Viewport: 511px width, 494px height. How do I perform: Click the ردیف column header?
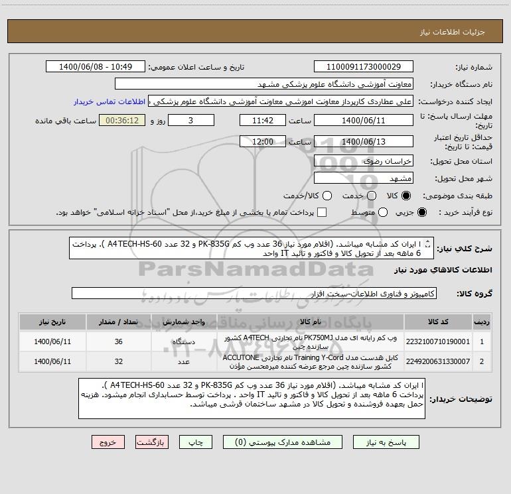482,322
